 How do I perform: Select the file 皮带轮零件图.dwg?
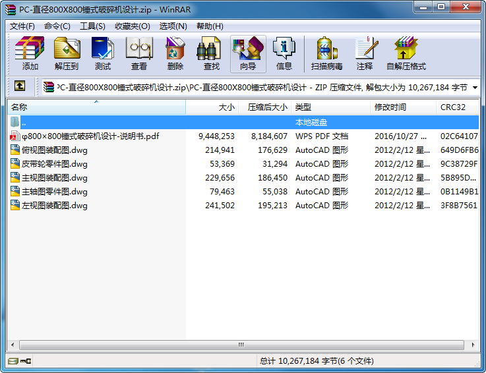pos(55,163)
